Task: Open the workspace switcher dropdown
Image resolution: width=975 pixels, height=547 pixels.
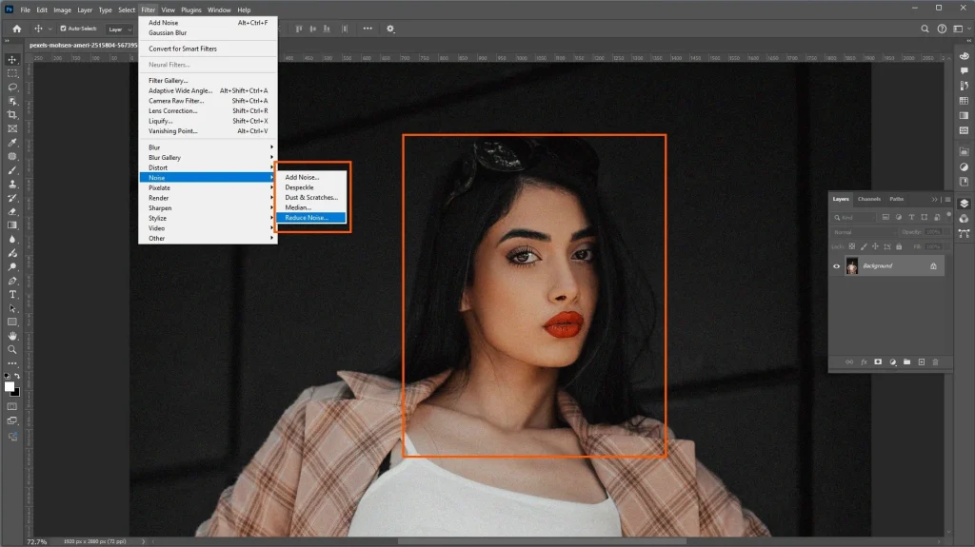Action: point(961,29)
